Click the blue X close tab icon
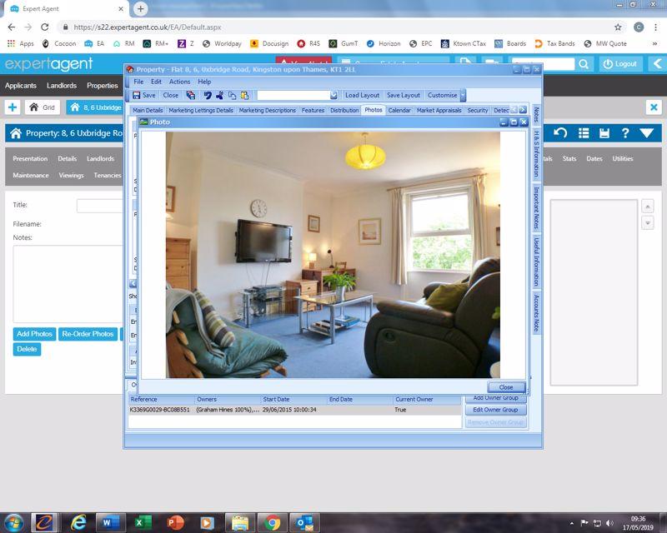Image resolution: width=667 pixels, height=533 pixels. [654, 107]
